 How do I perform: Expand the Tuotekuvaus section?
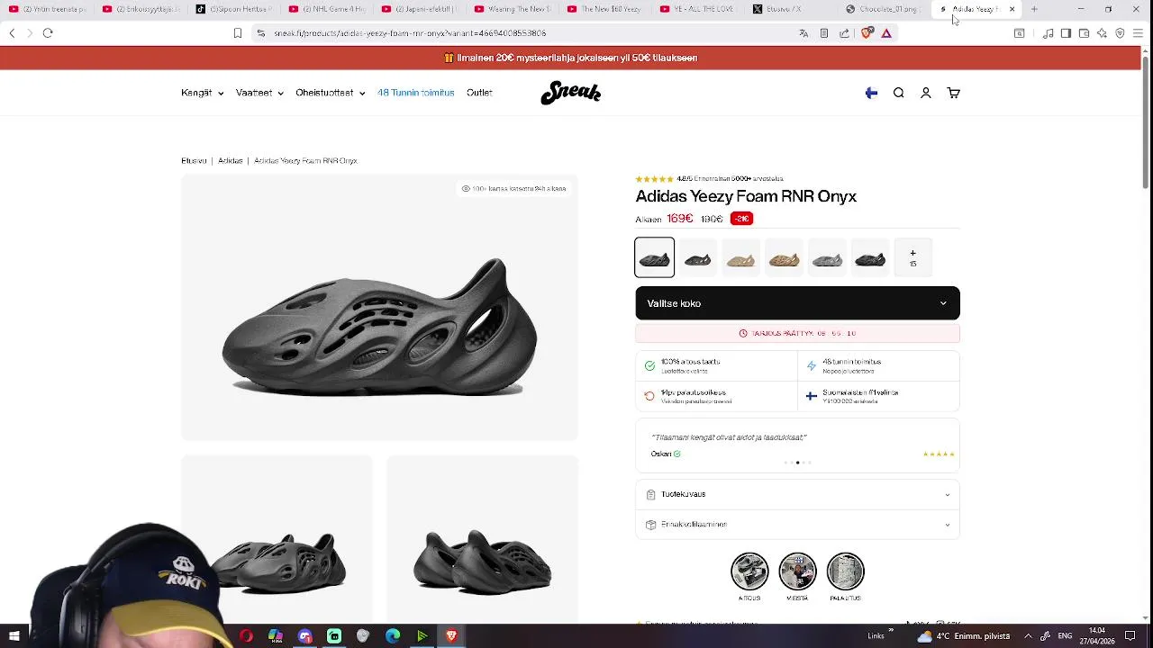click(x=797, y=494)
